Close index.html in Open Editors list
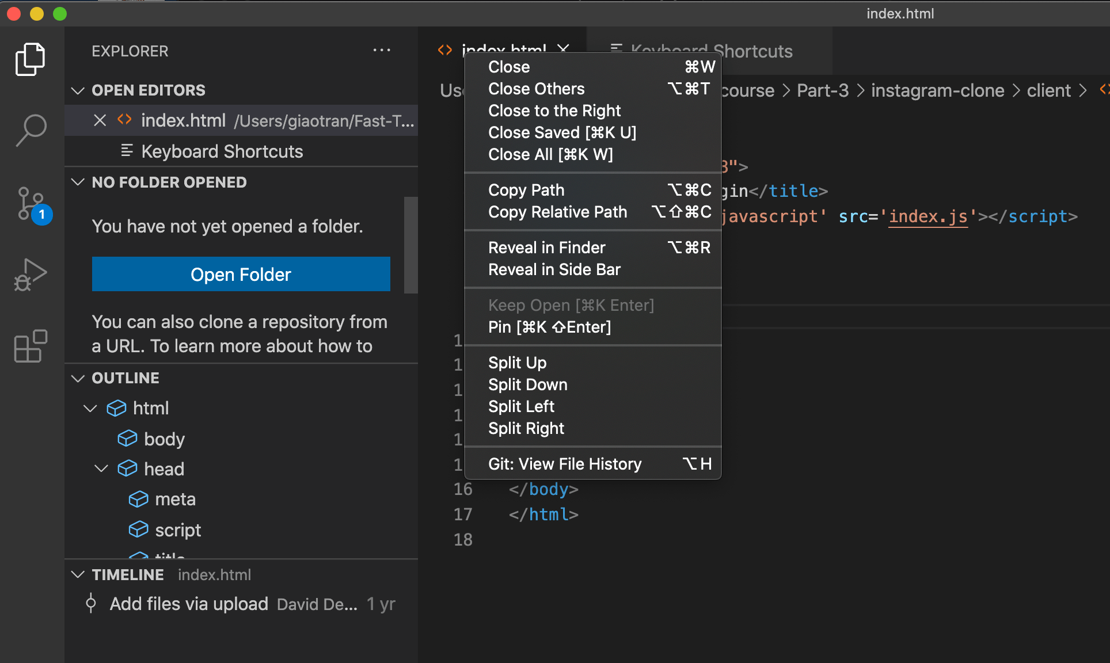 point(100,120)
